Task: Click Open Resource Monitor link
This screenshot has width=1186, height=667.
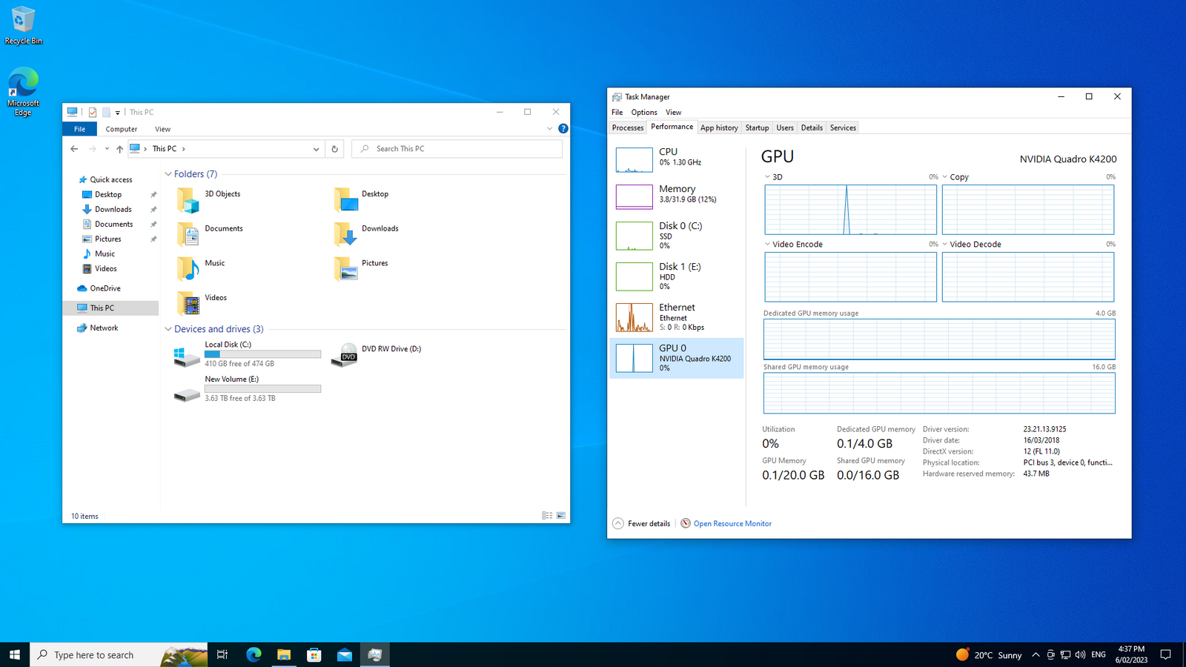Action: click(x=726, y=524)
